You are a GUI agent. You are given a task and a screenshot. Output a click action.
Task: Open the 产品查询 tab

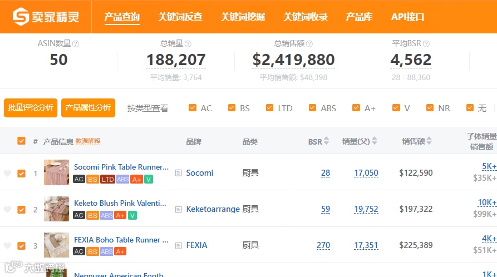(122, 17)
